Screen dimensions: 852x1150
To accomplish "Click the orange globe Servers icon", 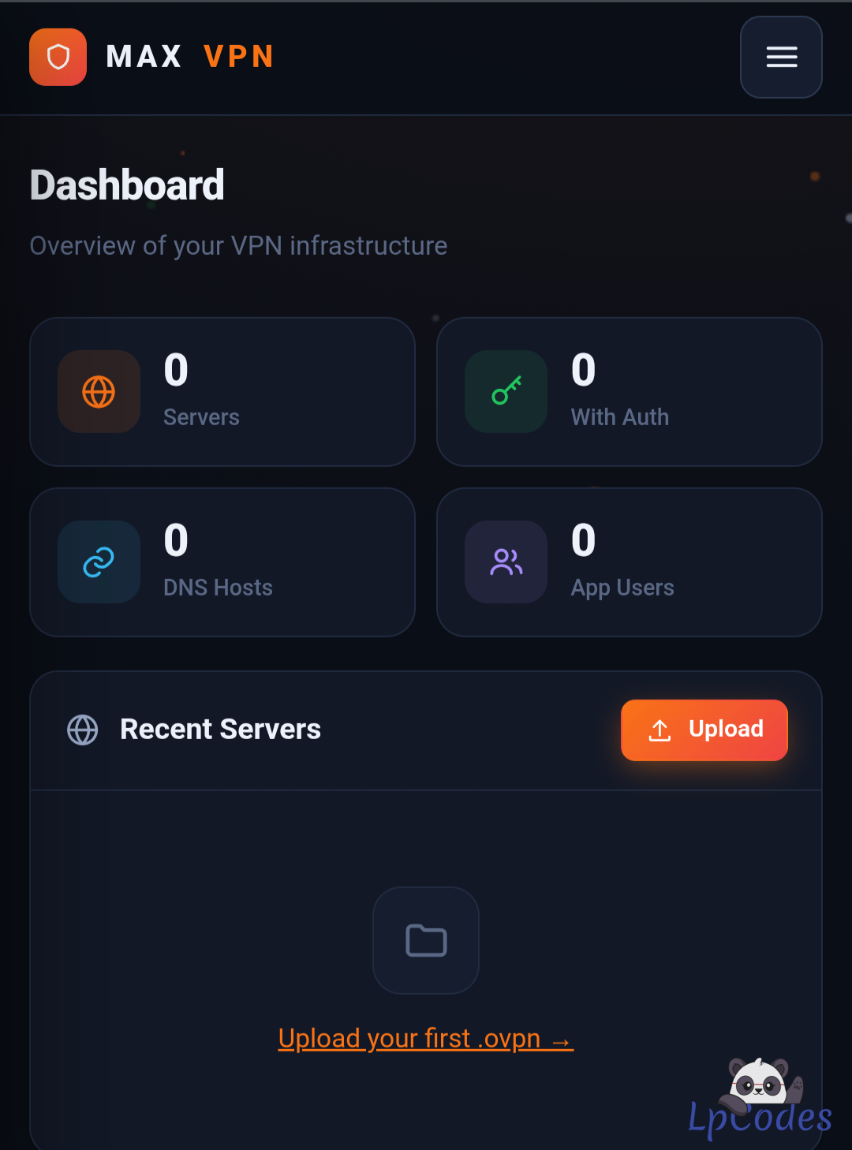I will point(99,391).
